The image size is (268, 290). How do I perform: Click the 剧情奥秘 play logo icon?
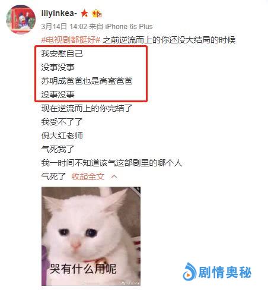[x=189, y=272]
